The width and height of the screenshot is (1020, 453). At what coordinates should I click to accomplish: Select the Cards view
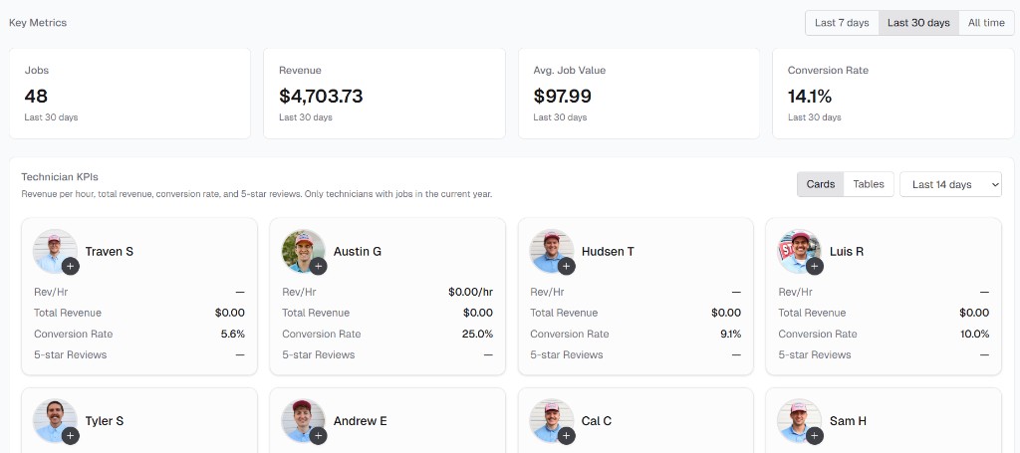(821, 184)
